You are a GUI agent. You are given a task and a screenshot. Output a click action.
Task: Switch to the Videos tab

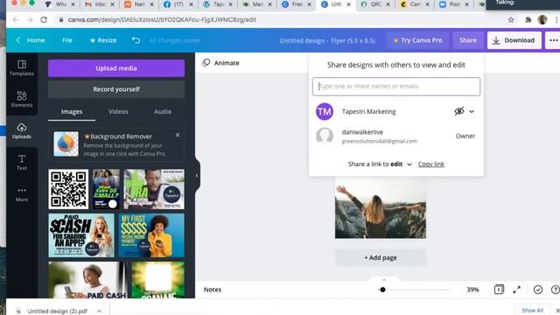118,111
